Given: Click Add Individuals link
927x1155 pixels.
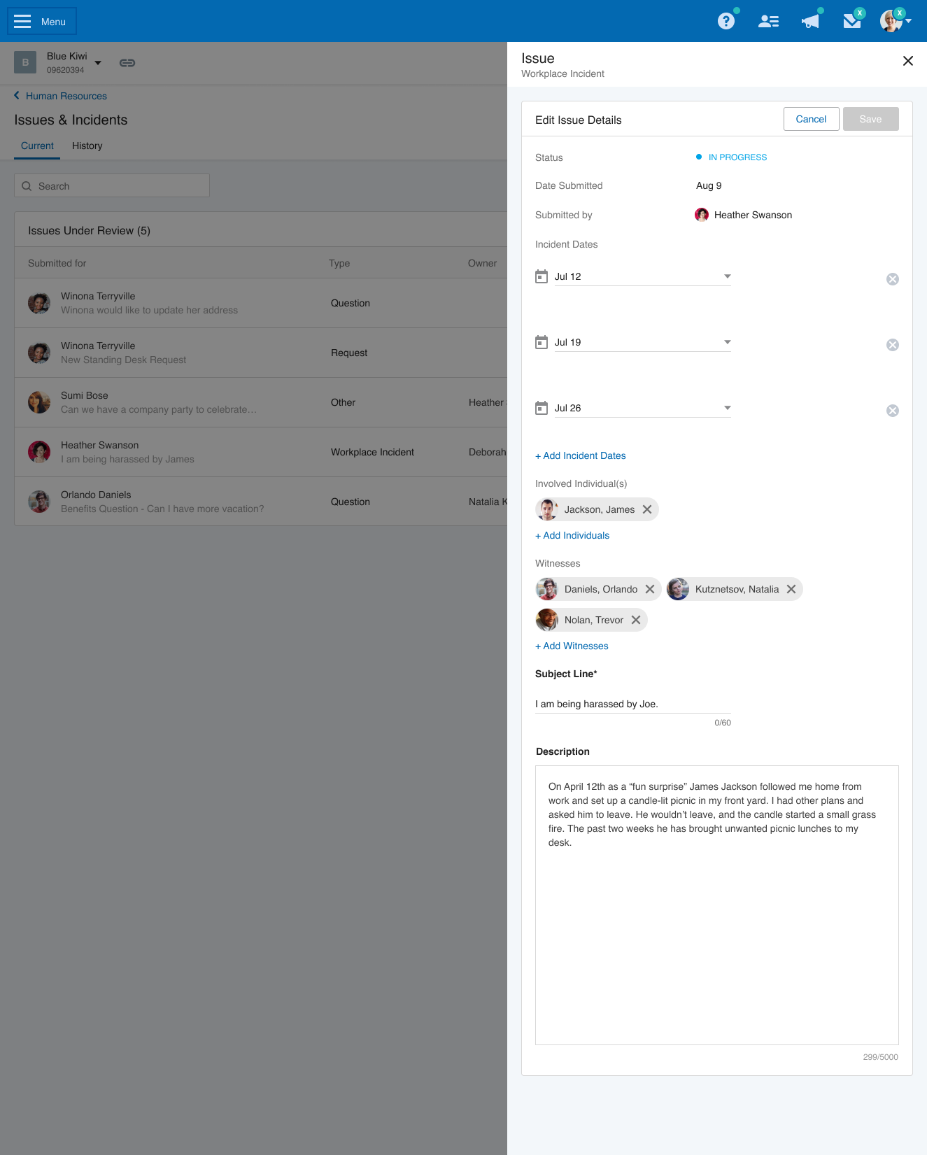Looking at the screenshot, I should 572,535.
